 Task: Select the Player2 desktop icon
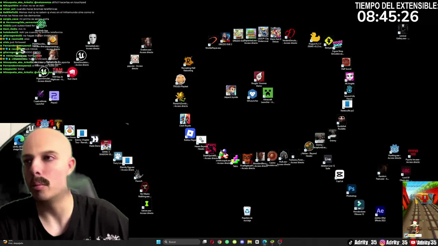54,96
